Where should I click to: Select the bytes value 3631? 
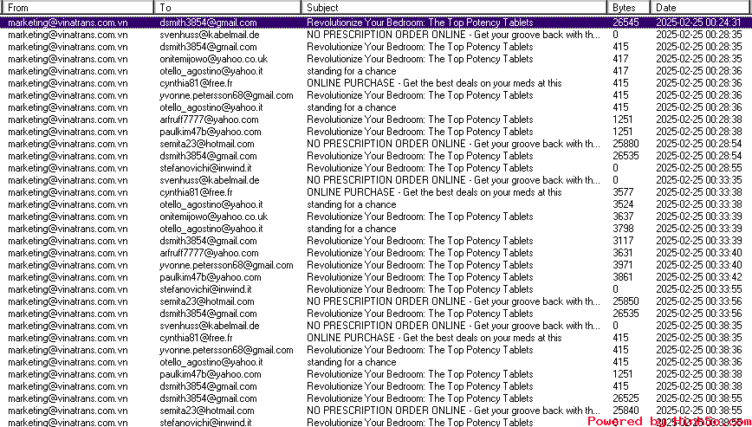point(623,253)
